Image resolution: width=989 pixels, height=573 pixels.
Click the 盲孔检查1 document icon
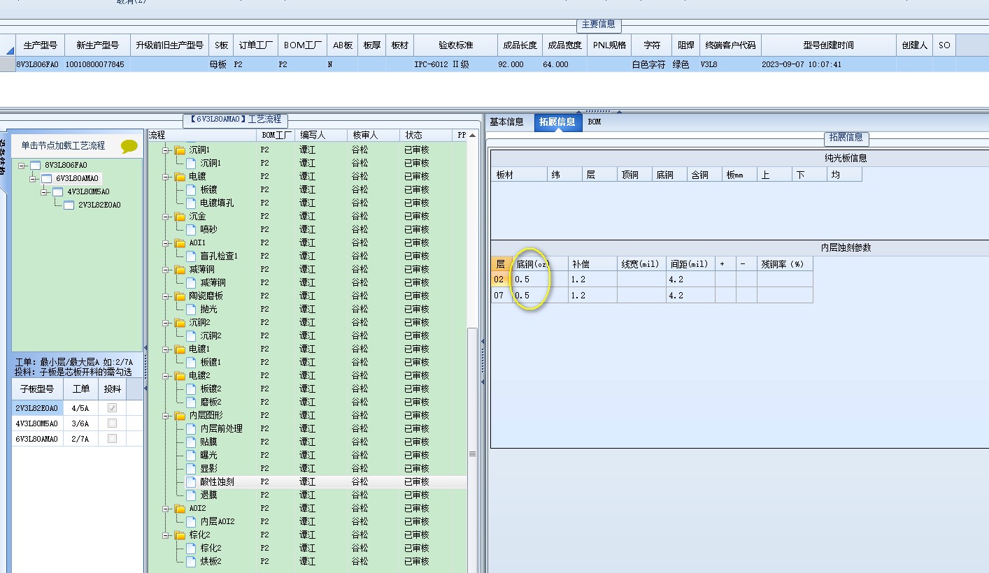pos(192,256)
